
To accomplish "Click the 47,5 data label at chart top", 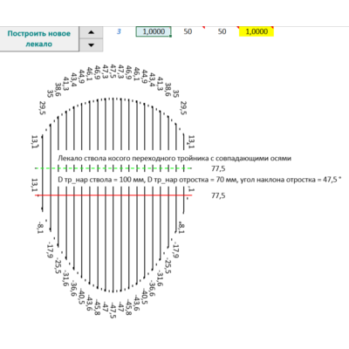I will click(113, 72).
